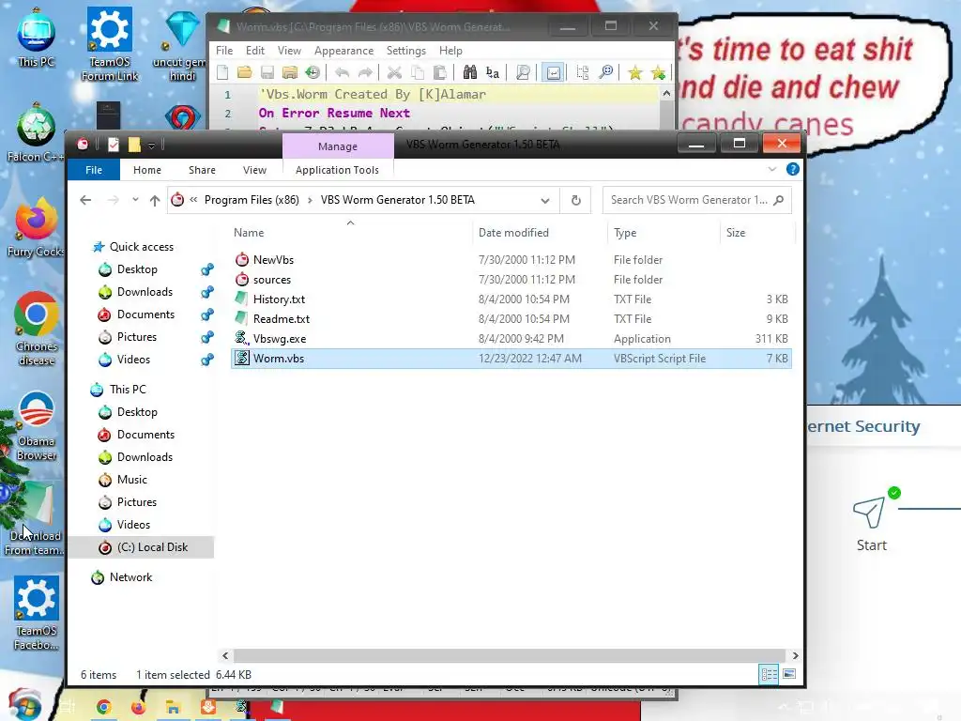
Task: Click the add-favorite star with plus icon
Action: pyautogui.click(x=658, y=73)
